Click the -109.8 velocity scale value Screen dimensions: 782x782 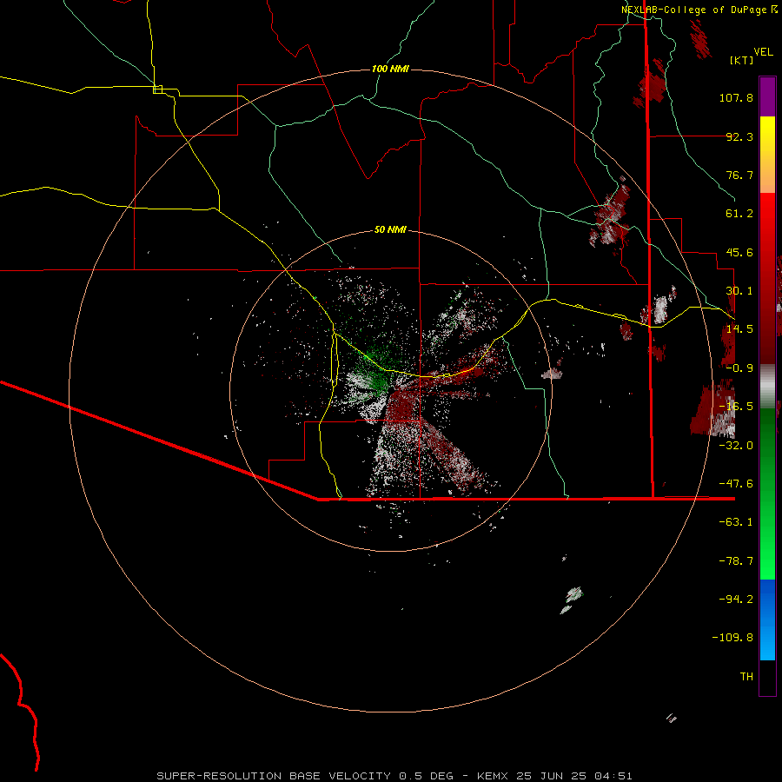(x=732, y=638)
